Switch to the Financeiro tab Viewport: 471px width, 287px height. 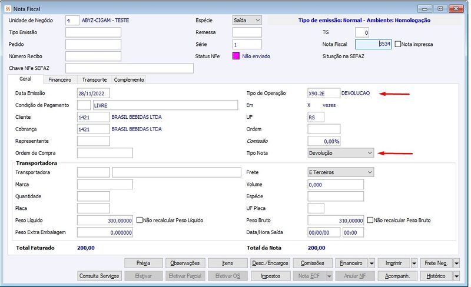[x=60, y=79]
